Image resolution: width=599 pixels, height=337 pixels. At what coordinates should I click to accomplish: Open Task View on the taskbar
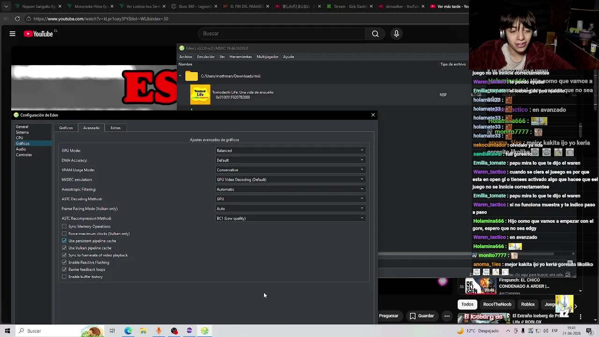pos(112,331)
